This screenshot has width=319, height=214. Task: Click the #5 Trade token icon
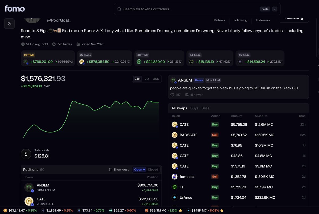coord(240,62)
